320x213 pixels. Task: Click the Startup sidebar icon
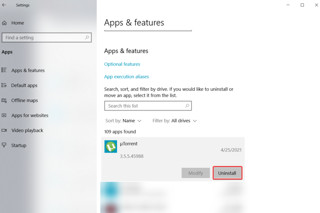click(x=4, y=145)
